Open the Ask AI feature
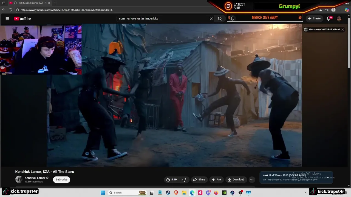Viewport: 351px width, 197px height. coord(216,179)
